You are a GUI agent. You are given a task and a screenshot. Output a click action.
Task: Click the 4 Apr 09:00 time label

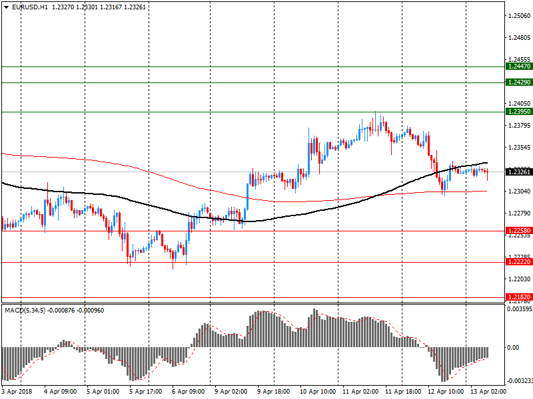point(61,392)
